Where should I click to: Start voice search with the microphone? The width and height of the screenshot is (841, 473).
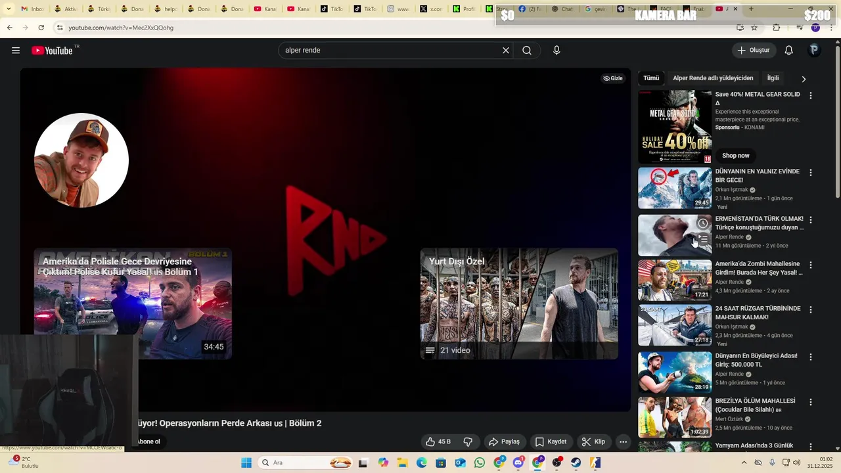click(557, 51)
